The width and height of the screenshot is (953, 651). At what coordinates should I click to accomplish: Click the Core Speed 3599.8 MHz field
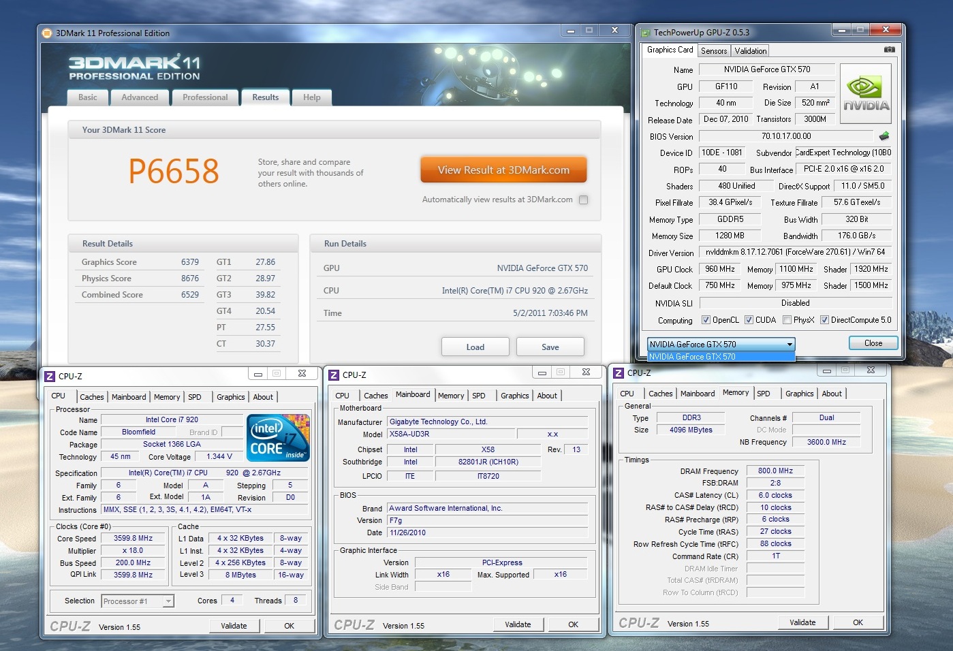(x=134, y=538)
